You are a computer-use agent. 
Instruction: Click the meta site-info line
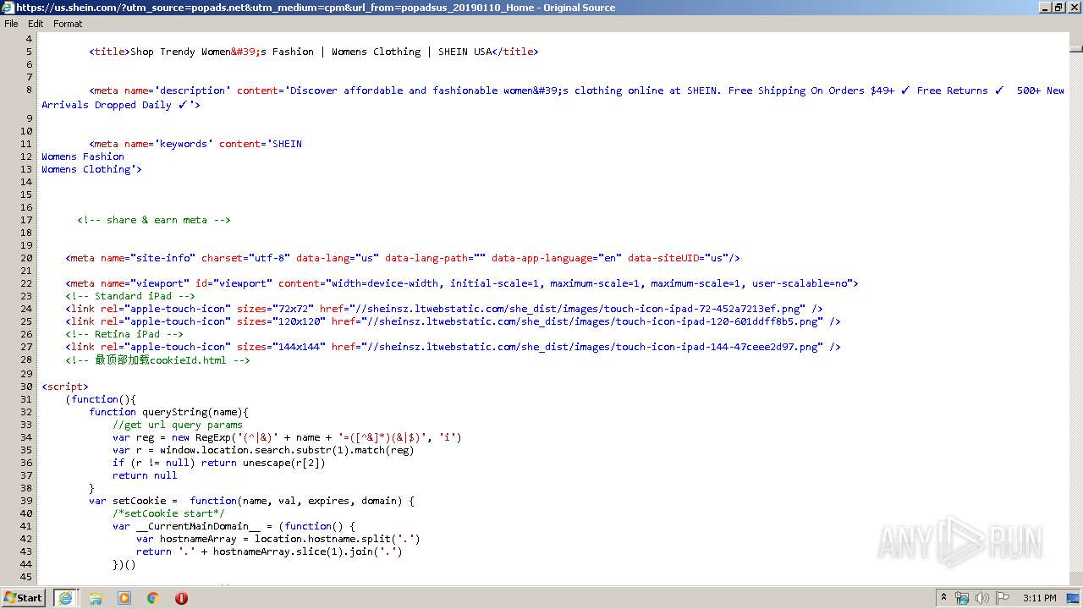pyautogui.click(x=403, y=258)
